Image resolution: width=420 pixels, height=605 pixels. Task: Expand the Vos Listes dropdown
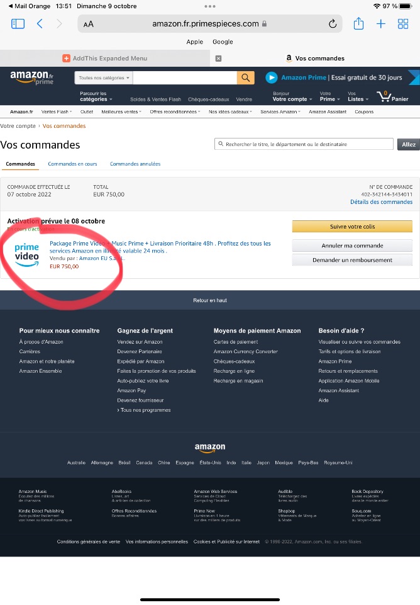[358, 96]
